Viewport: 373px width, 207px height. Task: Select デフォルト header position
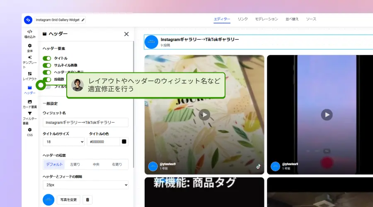click(x=54, y=164)
